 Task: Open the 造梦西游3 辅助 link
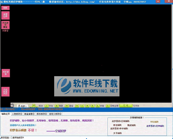coord(119,129)
